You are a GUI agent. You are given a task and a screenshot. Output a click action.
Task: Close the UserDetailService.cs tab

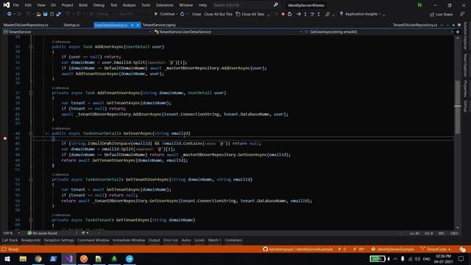tap(138, 25)
